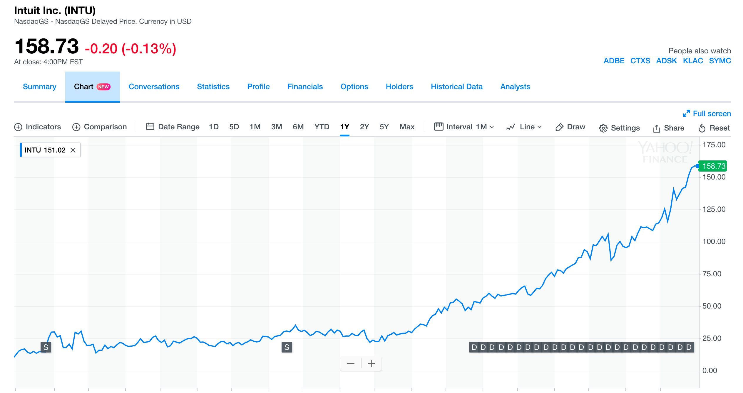Click the Indicators plus icon
The height and width of the screenshot is (393, 743).
click(x=18, y=127)
